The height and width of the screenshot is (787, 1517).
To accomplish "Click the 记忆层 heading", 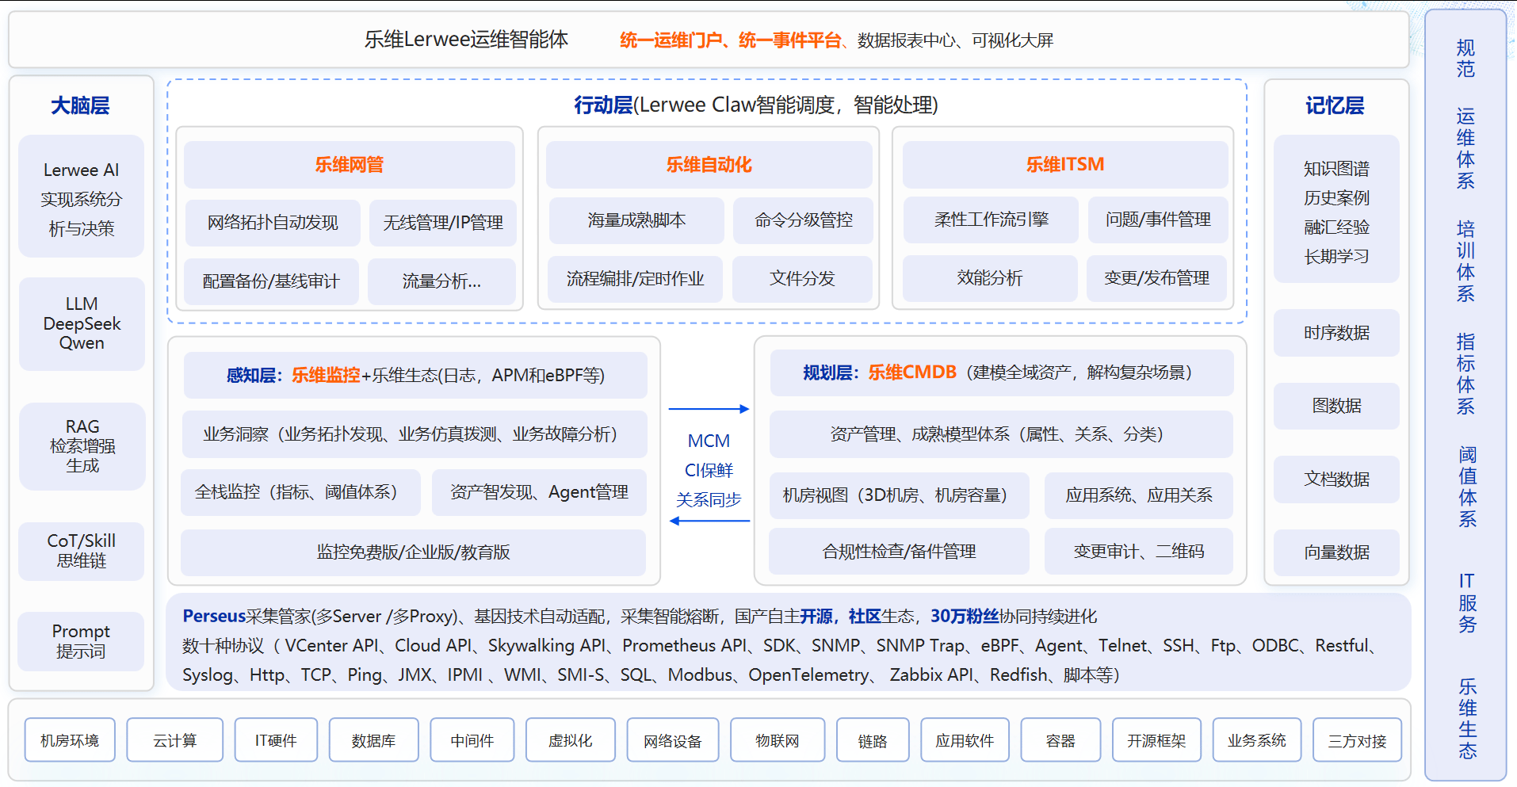I will (x=1335, y=105).
